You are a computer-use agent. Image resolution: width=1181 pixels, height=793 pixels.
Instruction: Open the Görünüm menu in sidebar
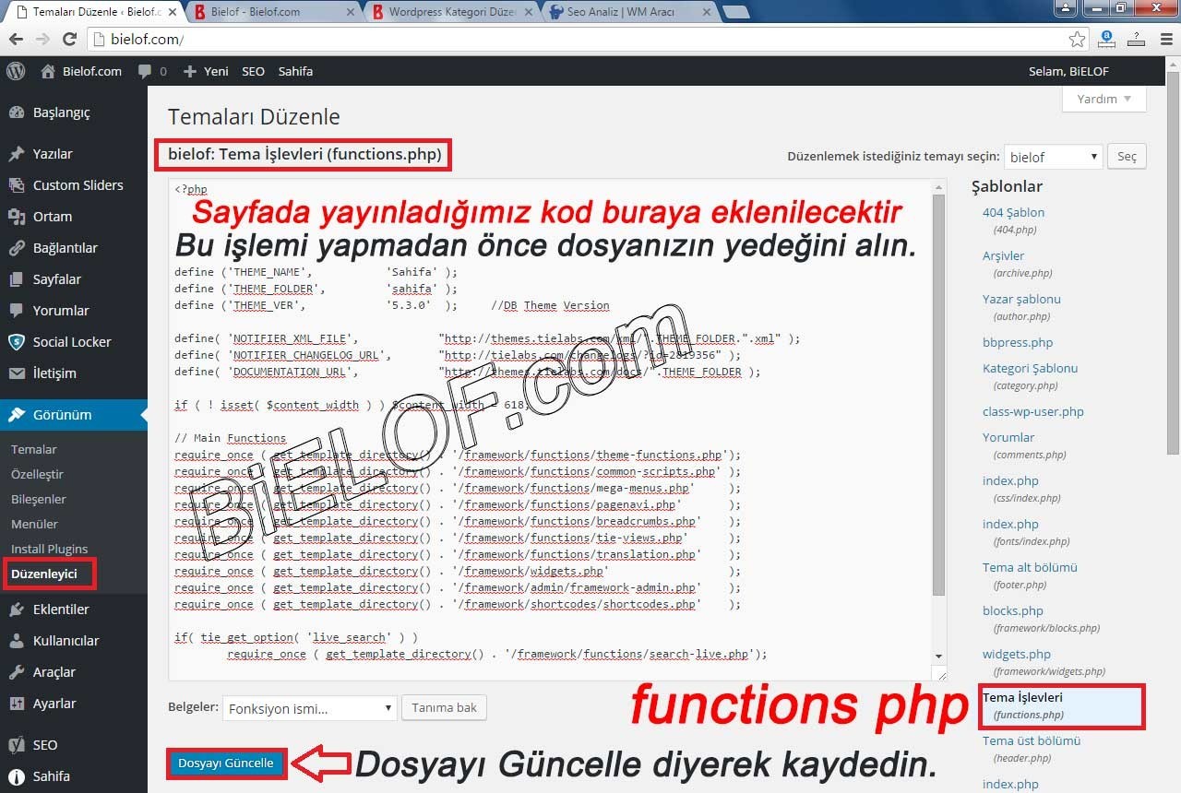coord(74,415)
